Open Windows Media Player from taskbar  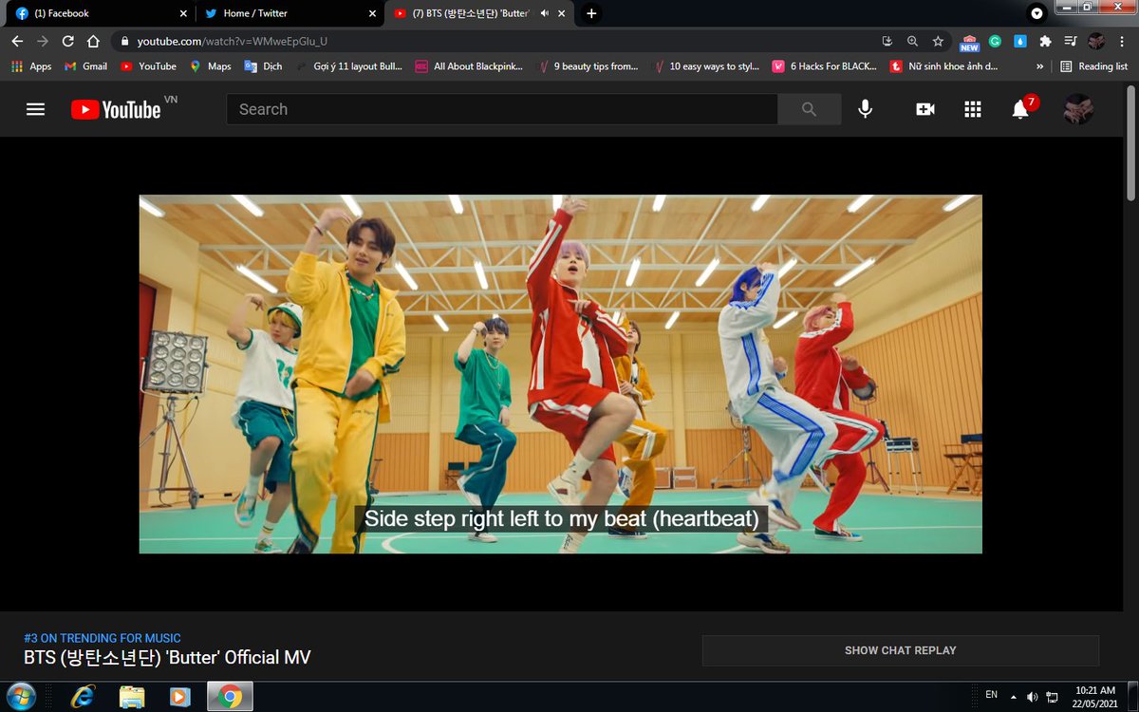(x=178, y=697)
